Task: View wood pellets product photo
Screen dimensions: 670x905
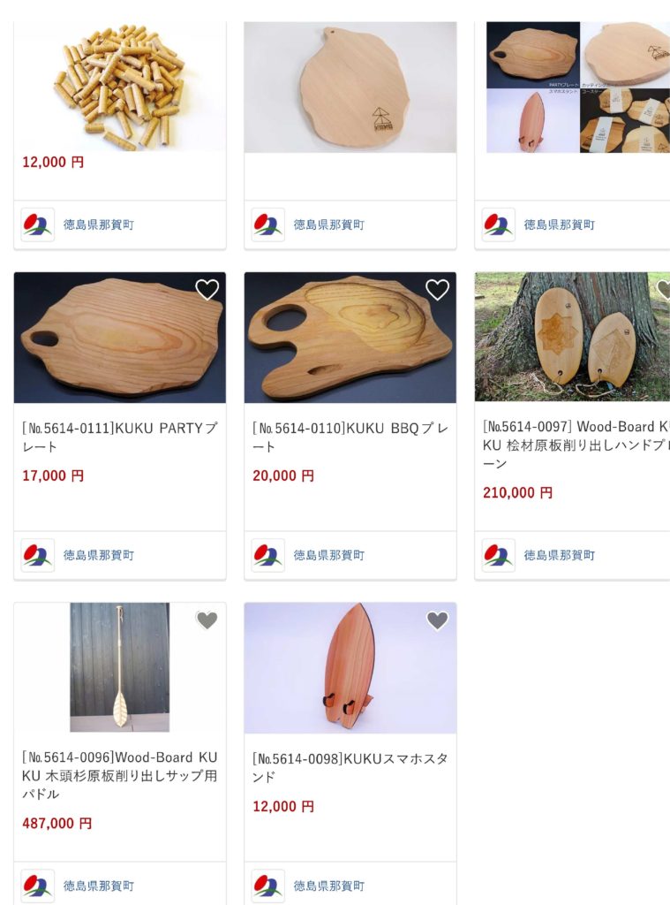Action: 120,87
